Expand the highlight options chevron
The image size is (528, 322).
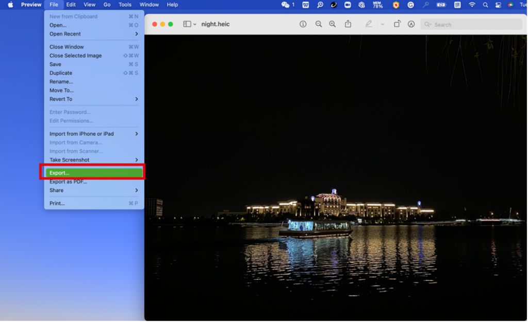point(382,24)
